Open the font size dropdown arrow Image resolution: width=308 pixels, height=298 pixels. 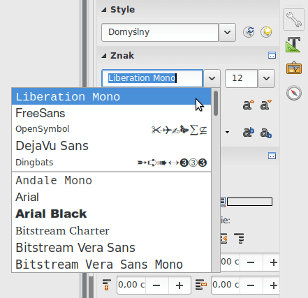(266, 78)
